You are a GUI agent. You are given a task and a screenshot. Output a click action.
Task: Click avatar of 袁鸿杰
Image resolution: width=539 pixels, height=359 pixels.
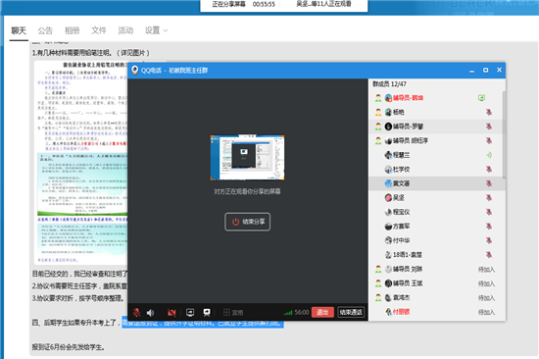[388, 298]
